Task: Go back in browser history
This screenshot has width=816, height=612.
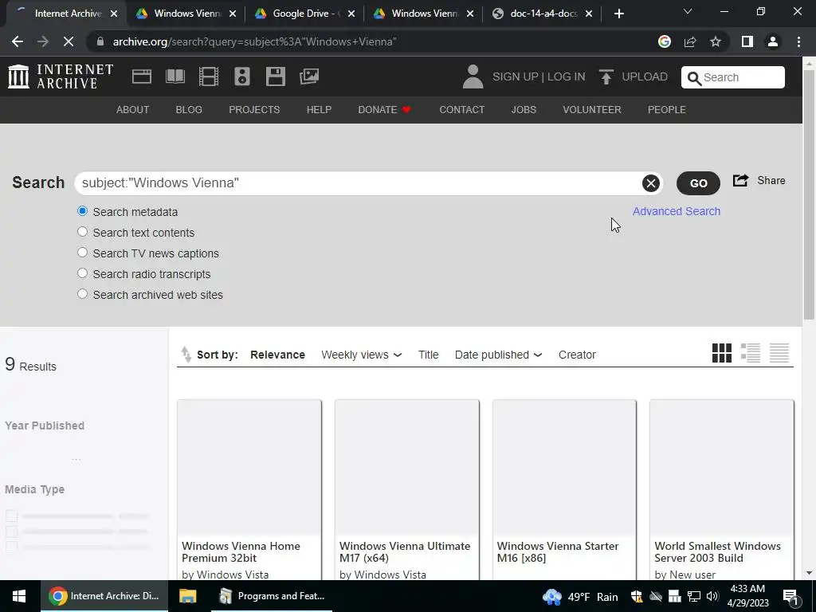Action: tap(18, 41)
